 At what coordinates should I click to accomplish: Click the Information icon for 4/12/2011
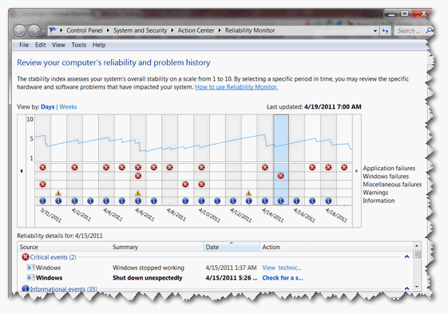coord(233,201)
